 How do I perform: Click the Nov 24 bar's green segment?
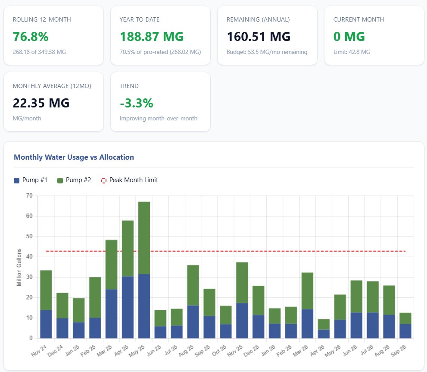pos(46,290)
